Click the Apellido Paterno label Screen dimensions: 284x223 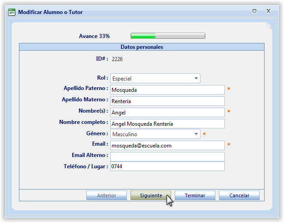[86, 88]
